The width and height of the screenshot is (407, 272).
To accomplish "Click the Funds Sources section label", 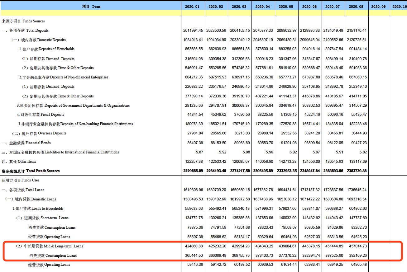I will pos(23,21).
